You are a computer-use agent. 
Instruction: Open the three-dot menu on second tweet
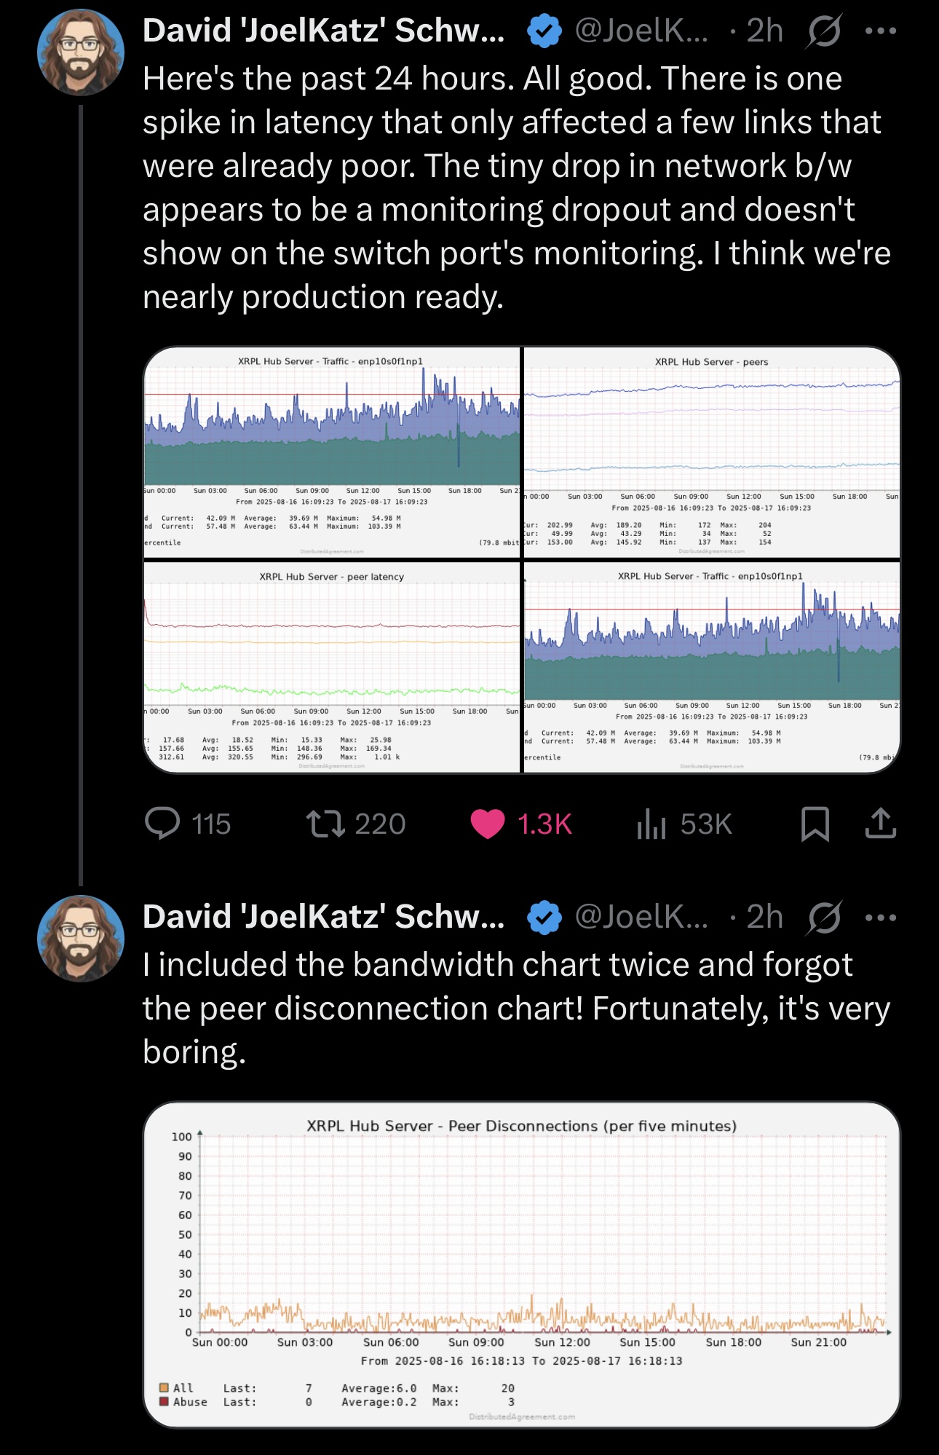[881, 917]
